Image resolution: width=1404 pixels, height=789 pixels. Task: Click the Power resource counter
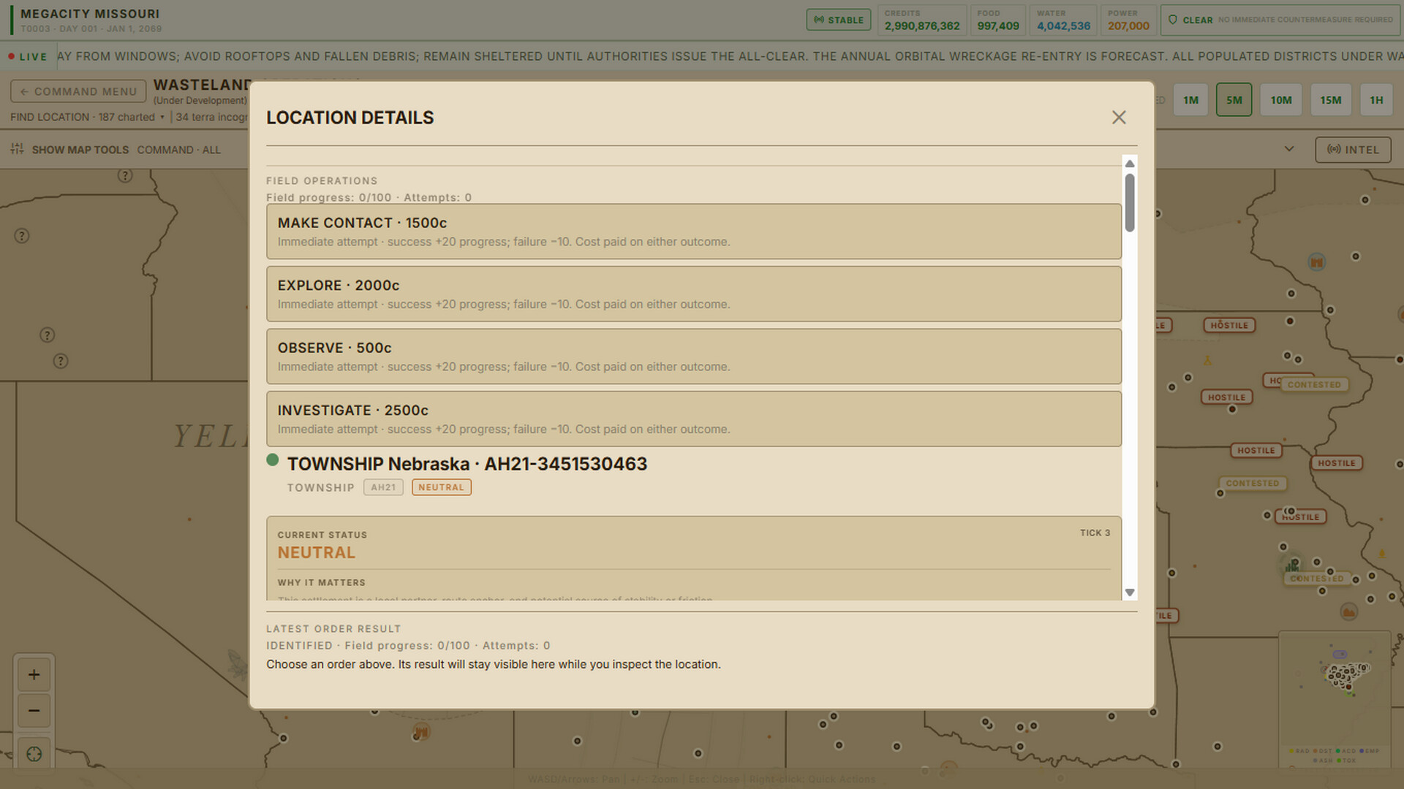(1128, 20)
